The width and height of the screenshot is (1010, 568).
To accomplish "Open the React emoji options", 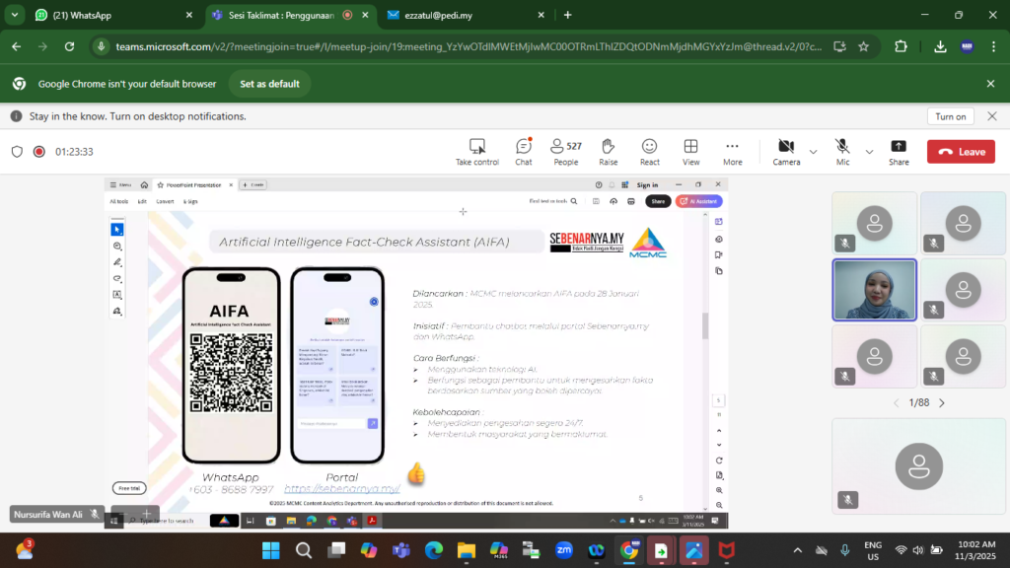I will click(649, 152).
